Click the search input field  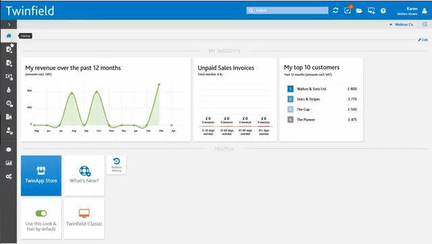[287, 11]
